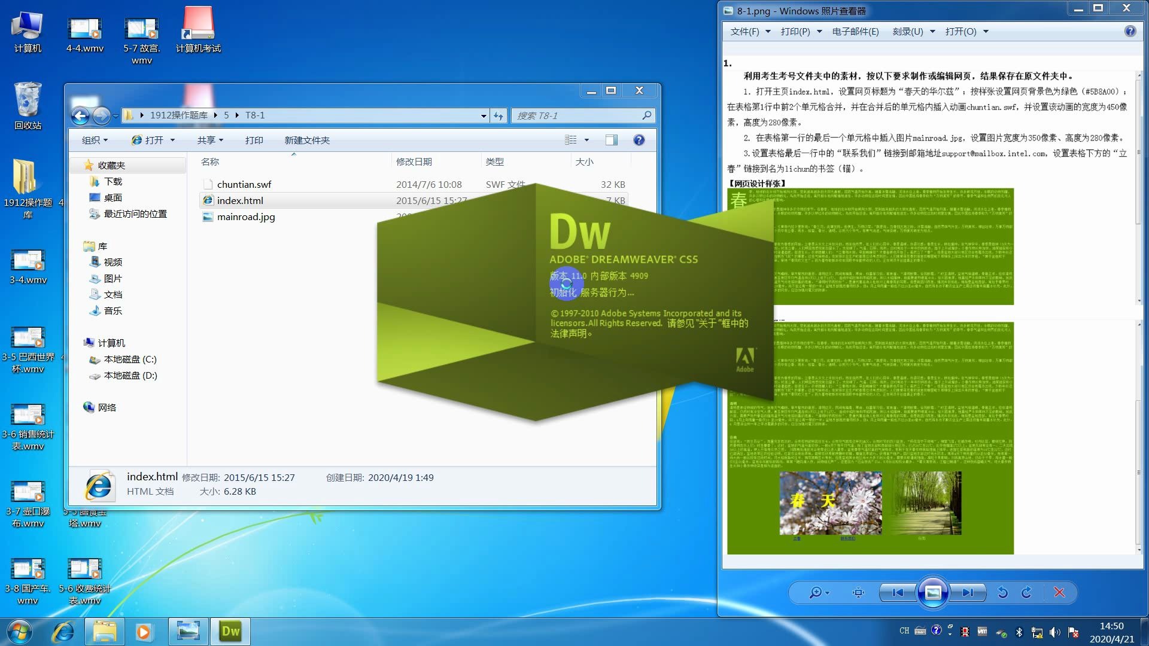Sort by 类型 column header
The height and width of the screenshot is (646, 1149).
[494, 161]
